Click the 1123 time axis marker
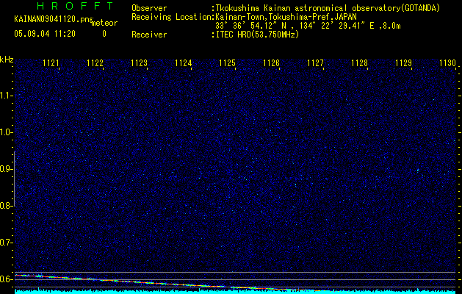This screenshot has height=294, width=462. (x=139, y=63)
